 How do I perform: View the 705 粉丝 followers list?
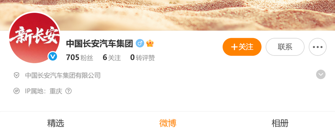tap(80, 58)
